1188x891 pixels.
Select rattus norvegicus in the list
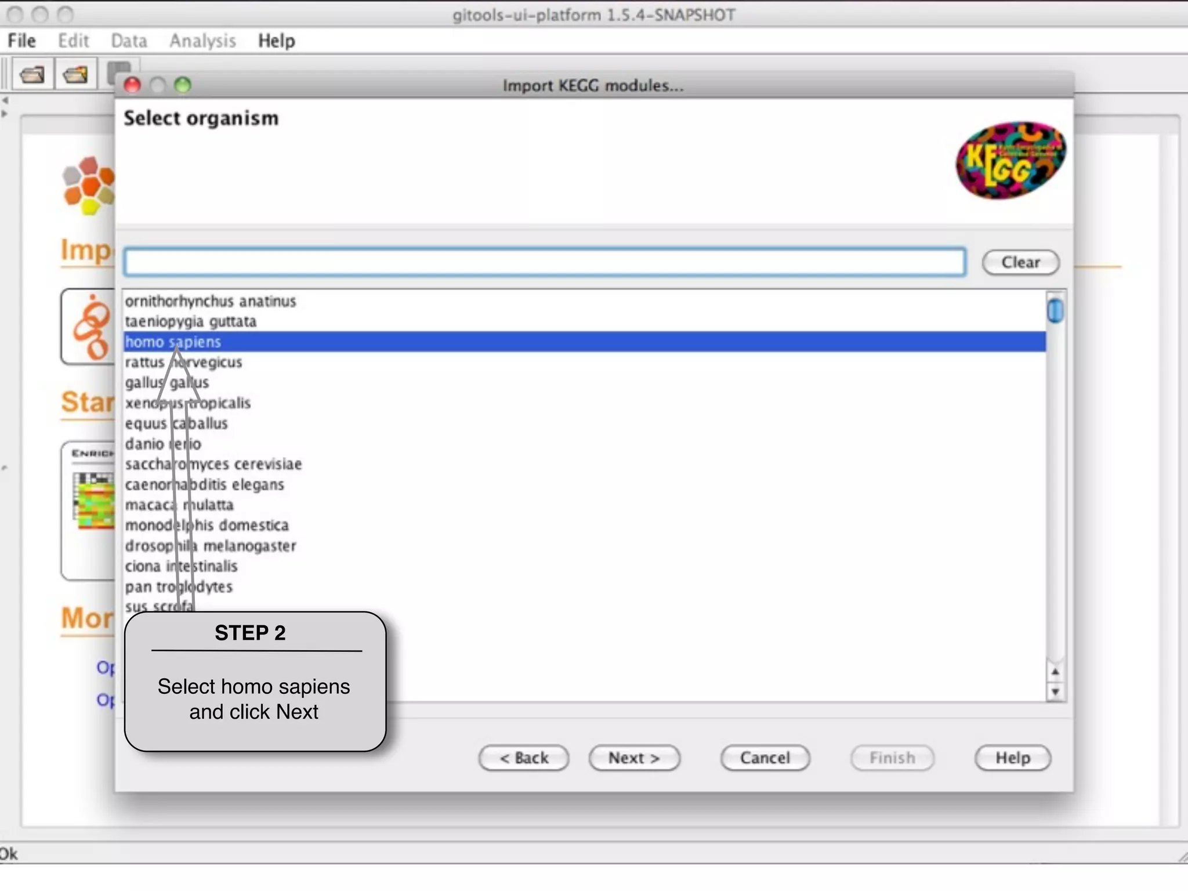585,362
